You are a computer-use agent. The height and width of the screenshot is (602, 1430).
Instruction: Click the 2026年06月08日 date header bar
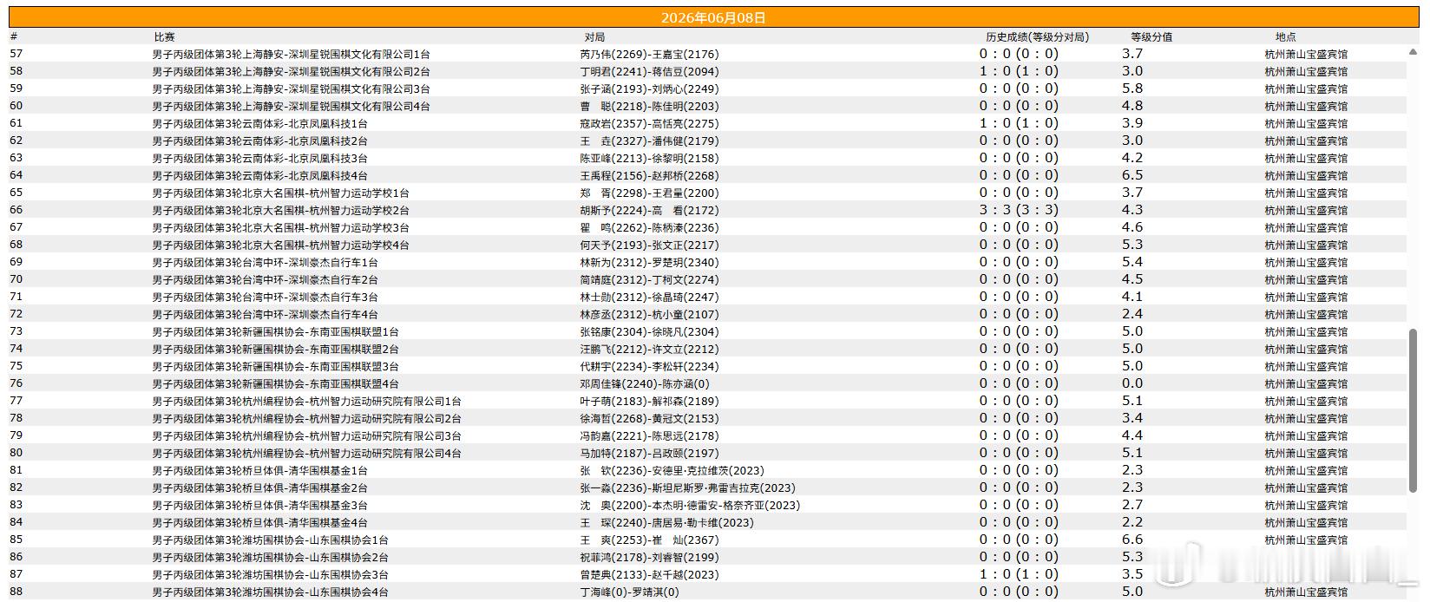pyautogui.click(x=714, y=17)
